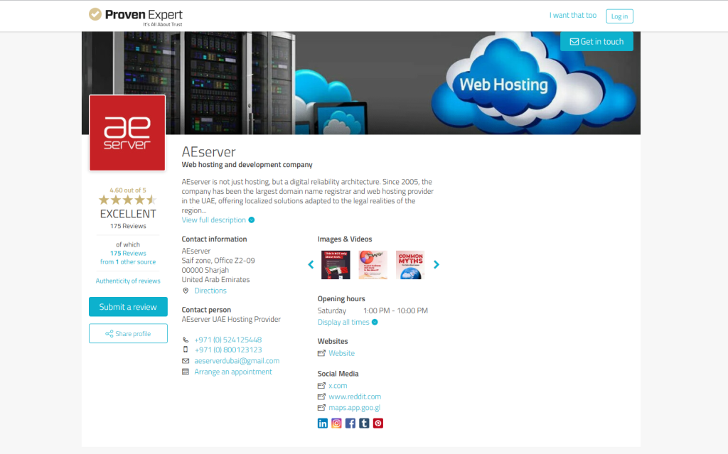Viewport: 728px width, 454px height.
Task: Click Display all times link
Action: pos(343,322)
